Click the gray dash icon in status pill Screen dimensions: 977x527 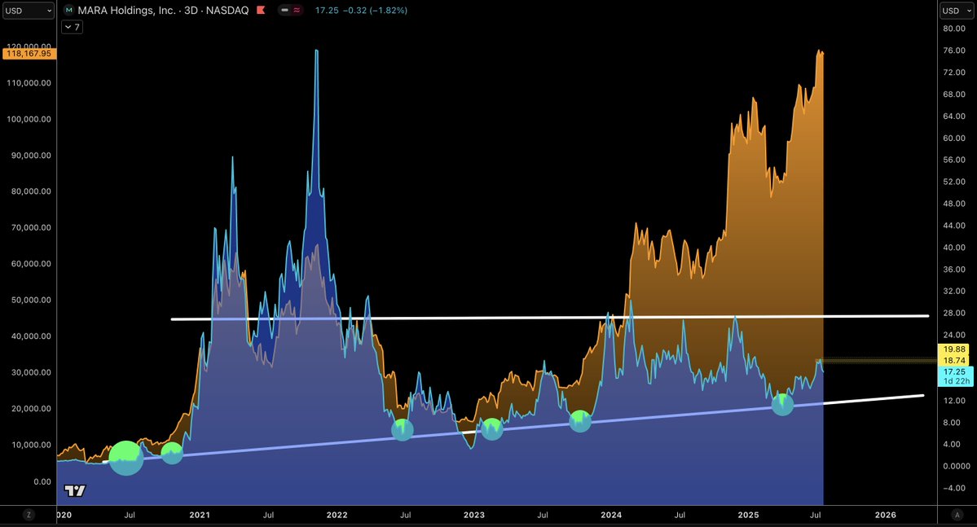tap(284, 11)
